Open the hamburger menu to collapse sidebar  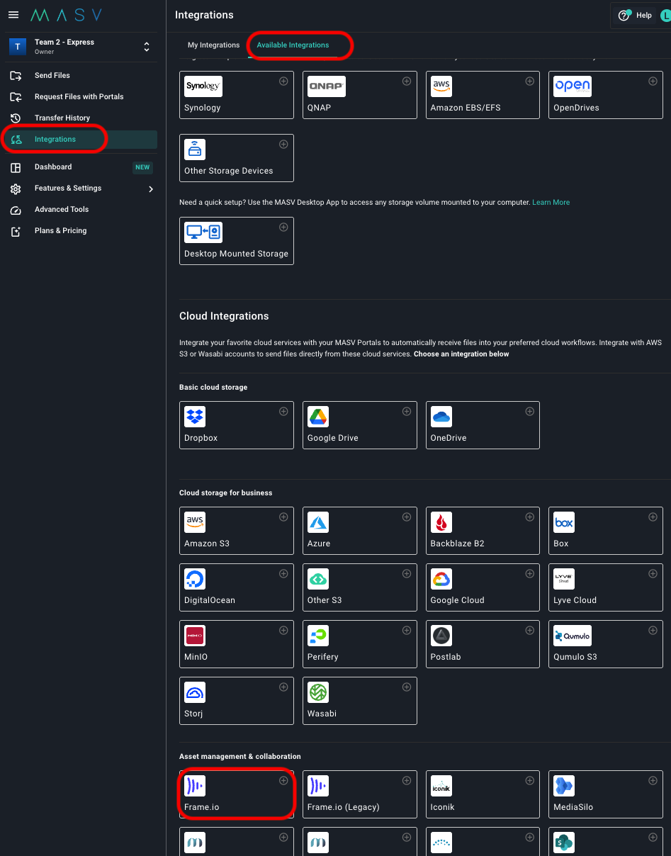pos(13,15)
